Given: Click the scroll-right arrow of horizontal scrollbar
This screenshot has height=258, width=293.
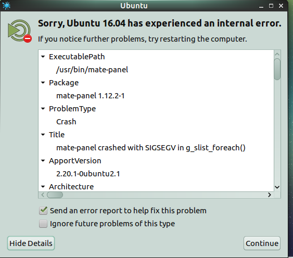Looking at the screenshot, I should 269,195.
